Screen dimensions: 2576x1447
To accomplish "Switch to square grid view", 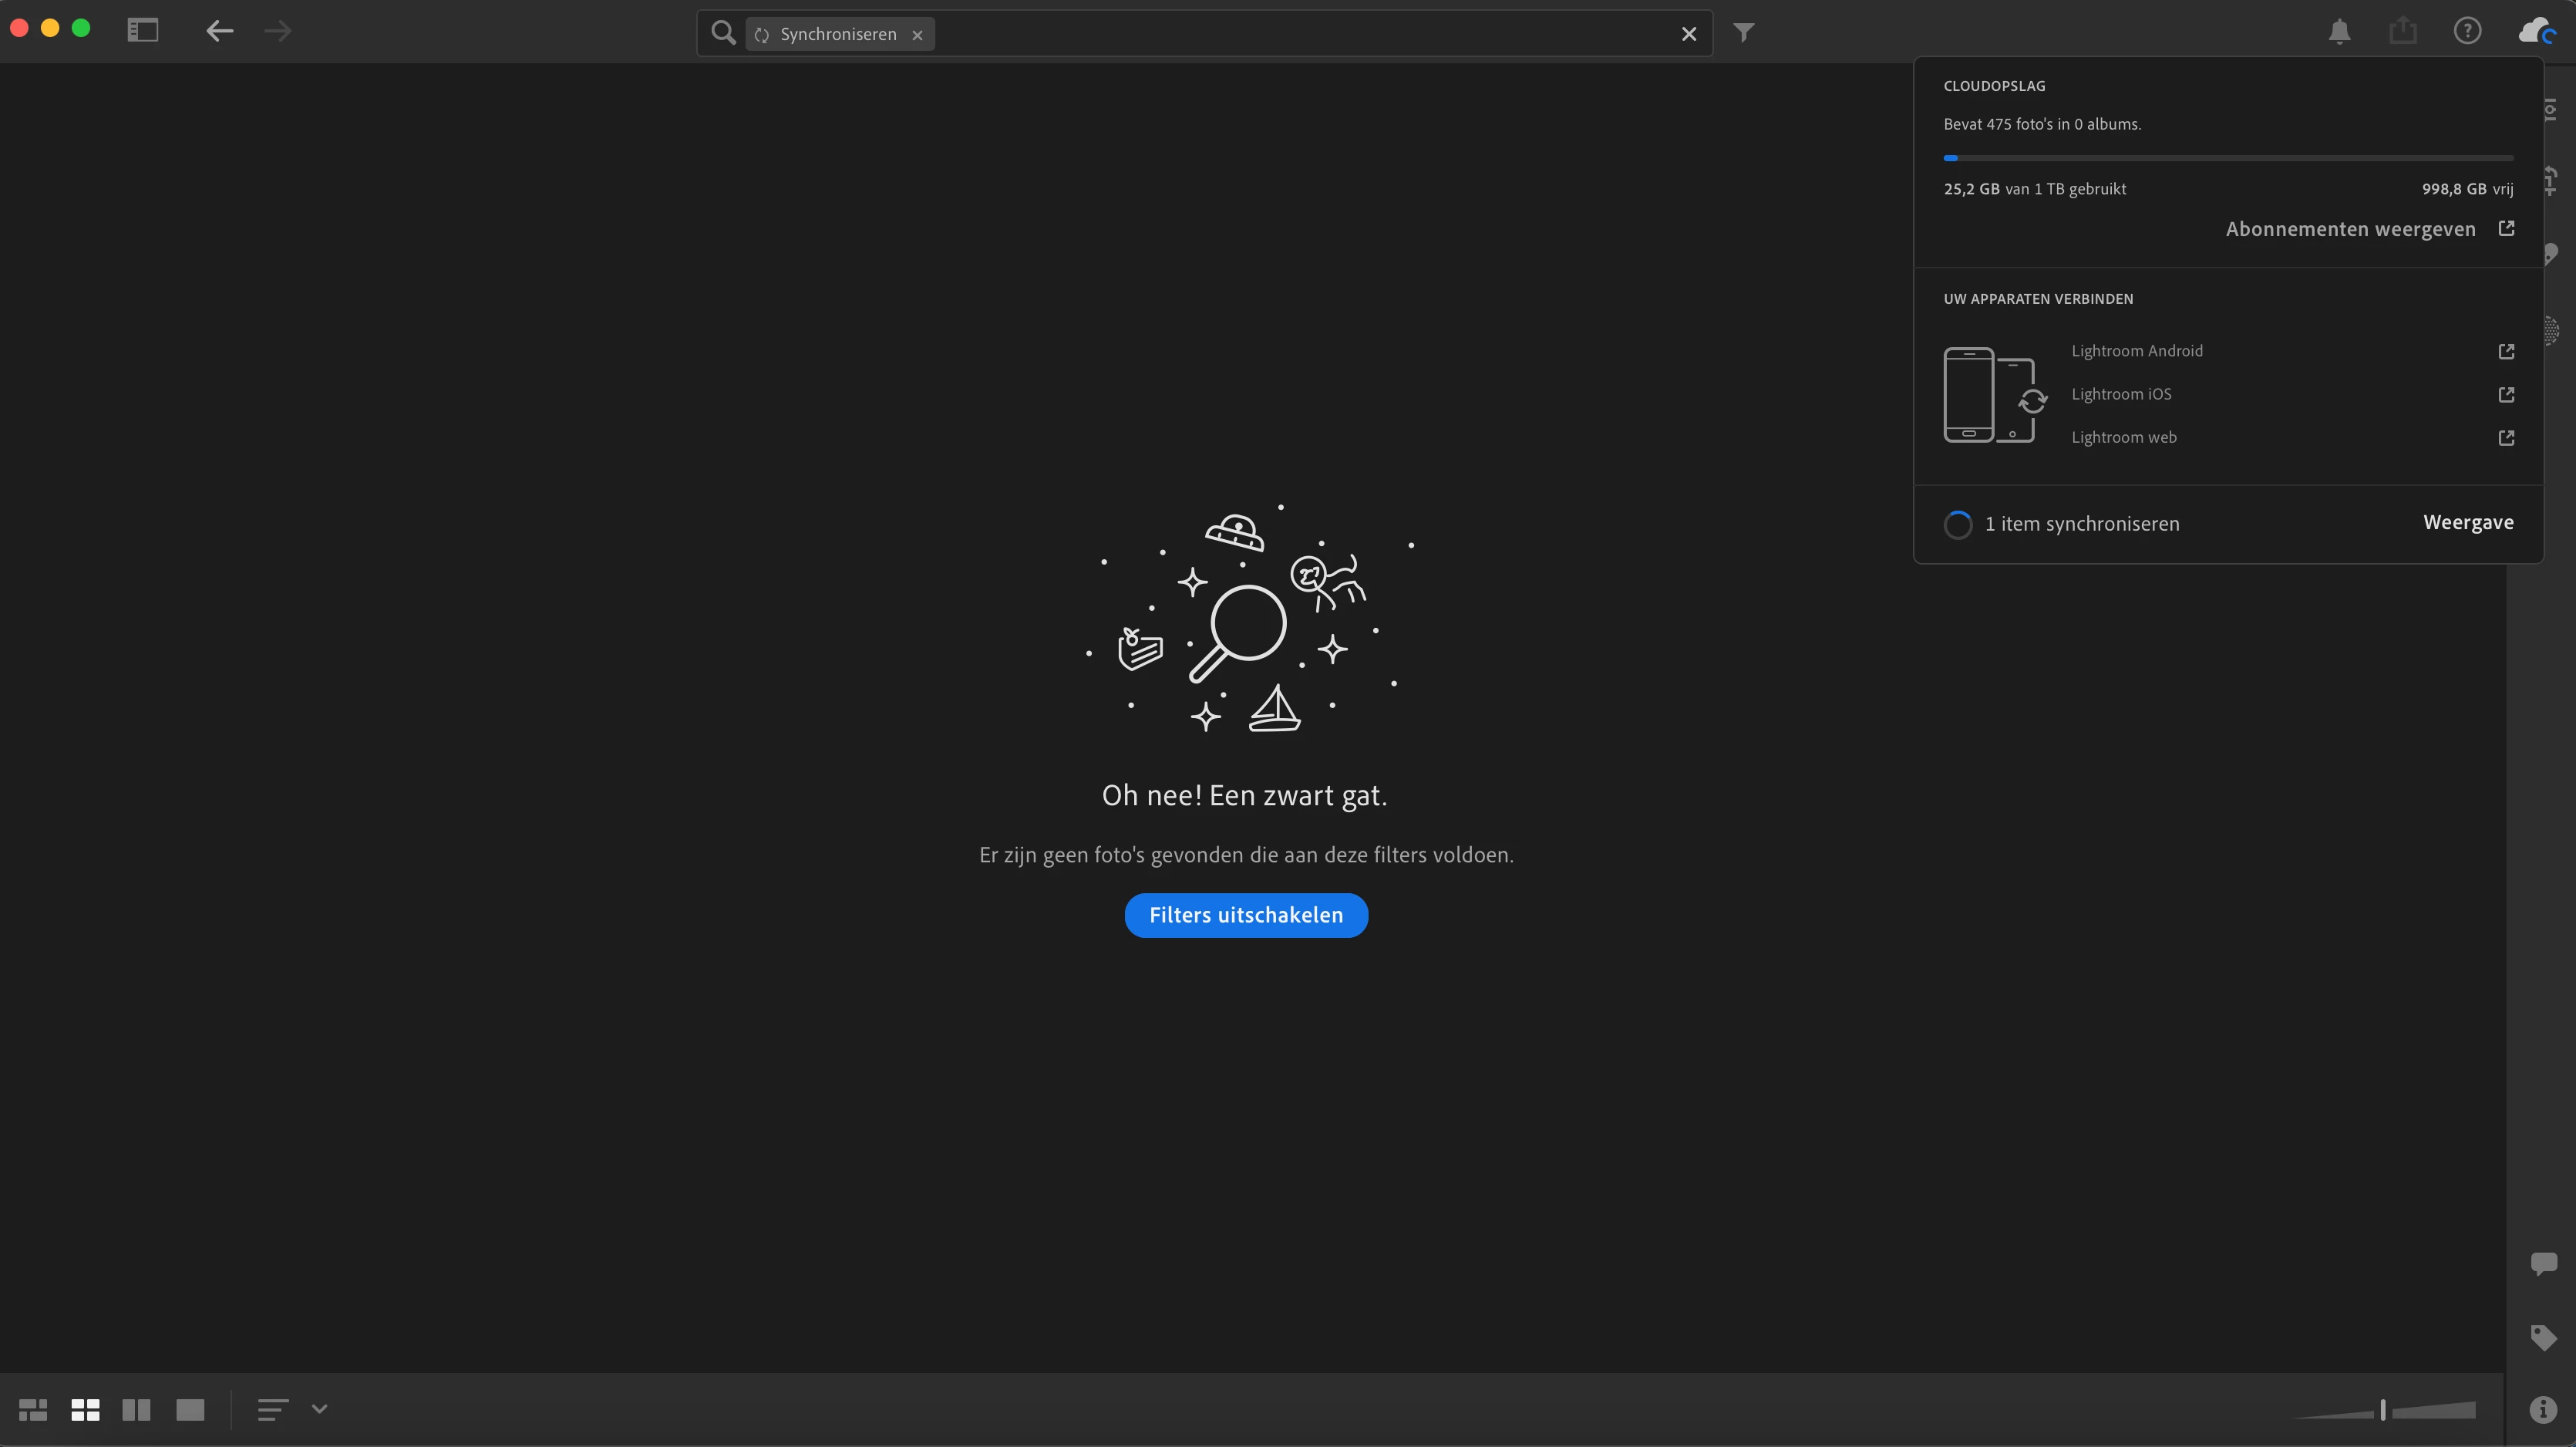I will pyautogui.click(x=85, y=1410).
